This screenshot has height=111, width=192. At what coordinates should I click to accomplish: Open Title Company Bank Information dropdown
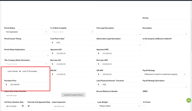(26, 64)
